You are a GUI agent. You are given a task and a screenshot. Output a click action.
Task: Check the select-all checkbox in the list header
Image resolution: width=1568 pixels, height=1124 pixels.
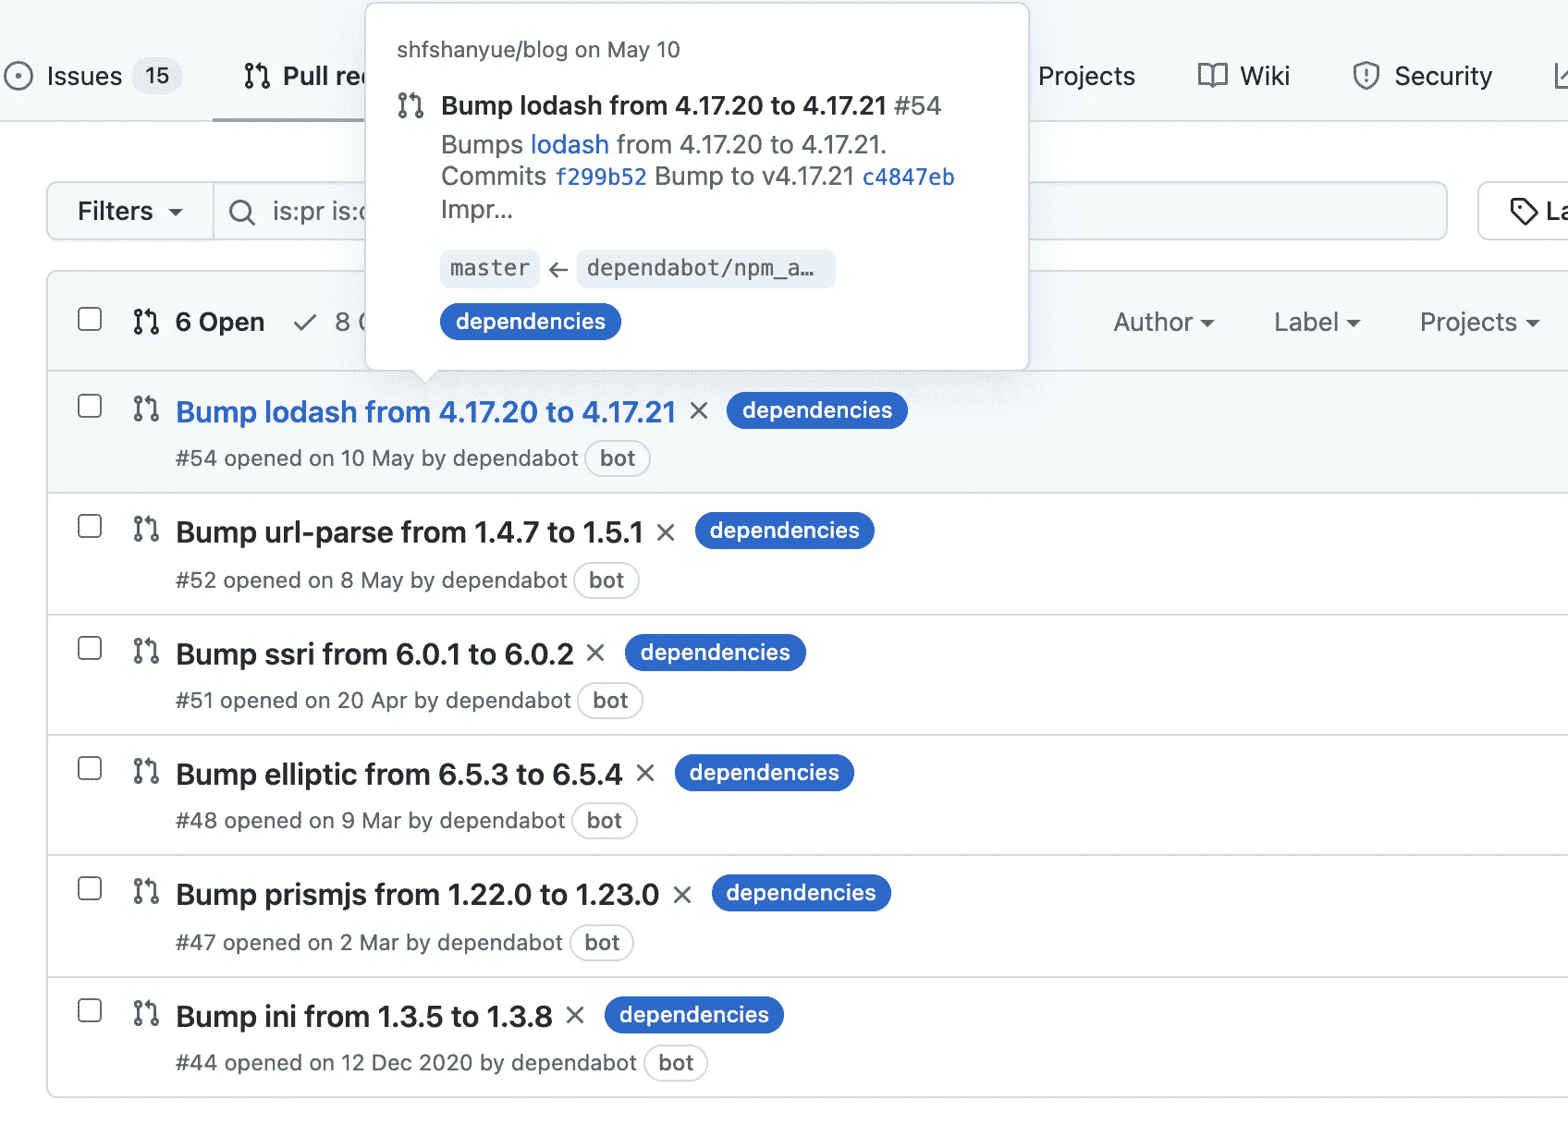89,318
